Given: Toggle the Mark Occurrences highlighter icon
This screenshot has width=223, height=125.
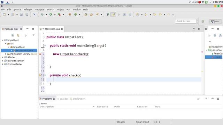Looking at the screenshot, I should click(x=113, y=15).
